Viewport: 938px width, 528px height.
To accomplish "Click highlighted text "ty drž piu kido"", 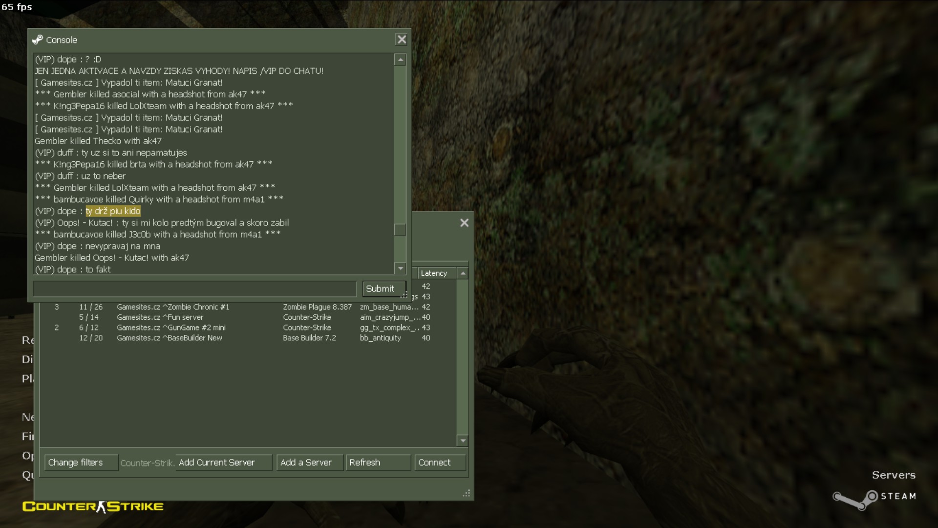I will click(113, 211).
